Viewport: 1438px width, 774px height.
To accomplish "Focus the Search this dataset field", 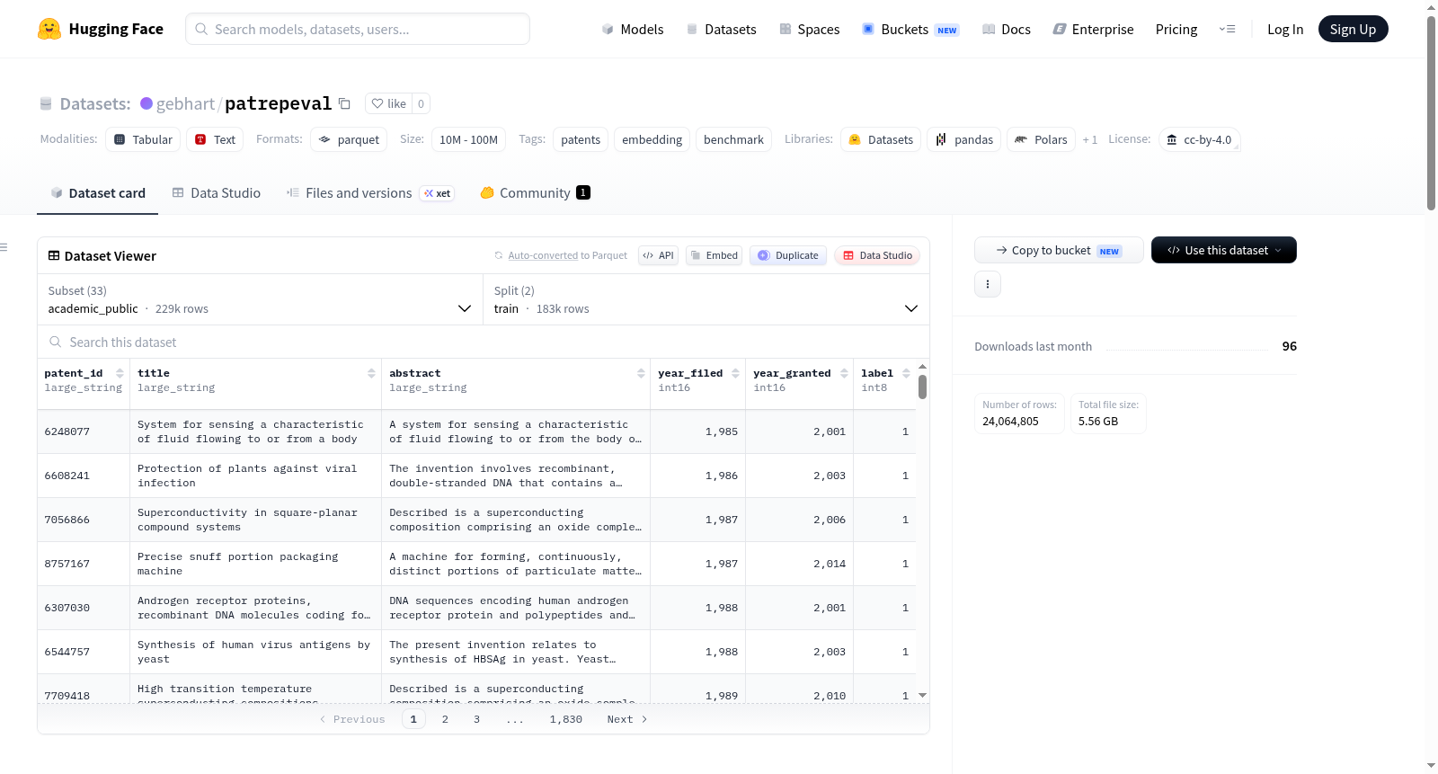I will [484, 342].
